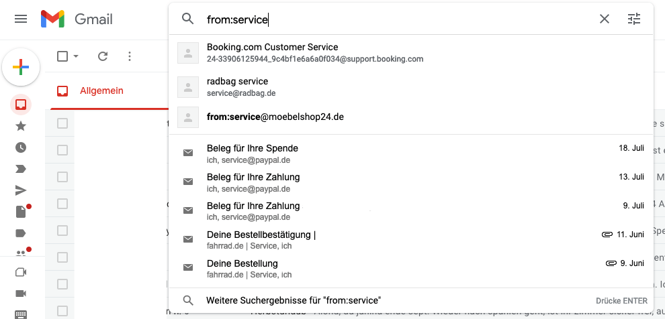The image size is (665, 319).
Task: Start a meeting via the video camera outline icon
Action: (21, 272)
